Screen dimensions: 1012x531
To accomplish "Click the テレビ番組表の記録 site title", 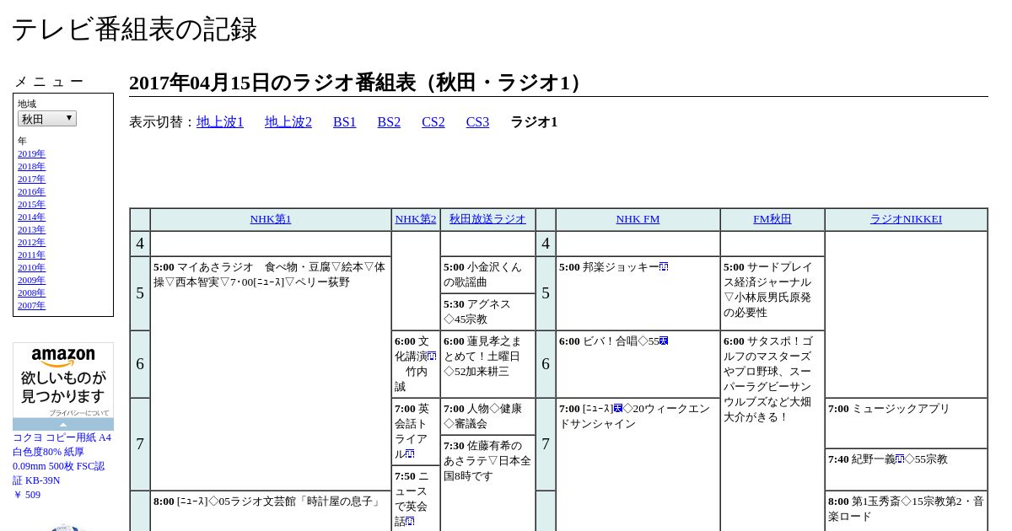I will pyautogui.click(x=134, y=29).
